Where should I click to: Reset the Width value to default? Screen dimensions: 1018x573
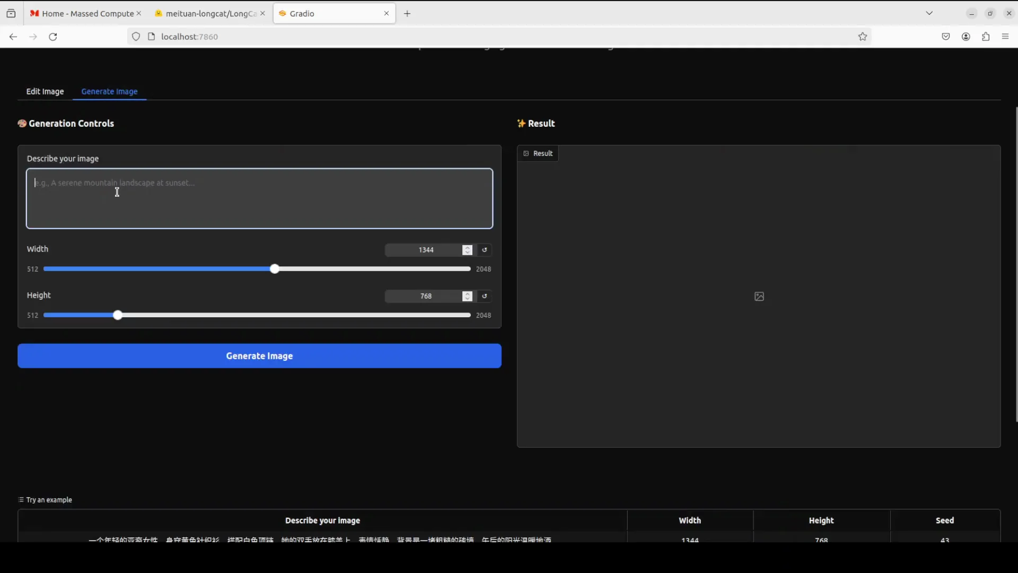coord(485,250)
